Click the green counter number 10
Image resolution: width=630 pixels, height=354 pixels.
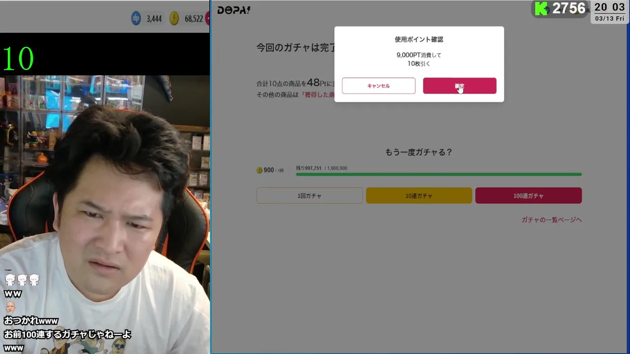[19, 59]
